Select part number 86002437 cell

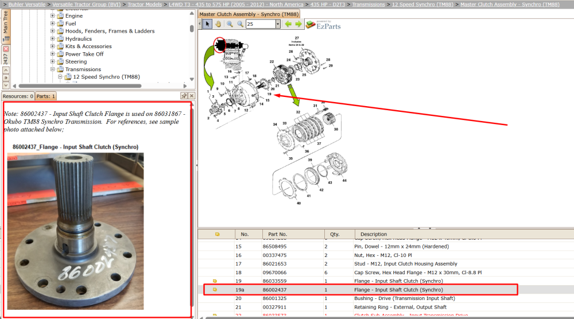click(x=274, y=290)
